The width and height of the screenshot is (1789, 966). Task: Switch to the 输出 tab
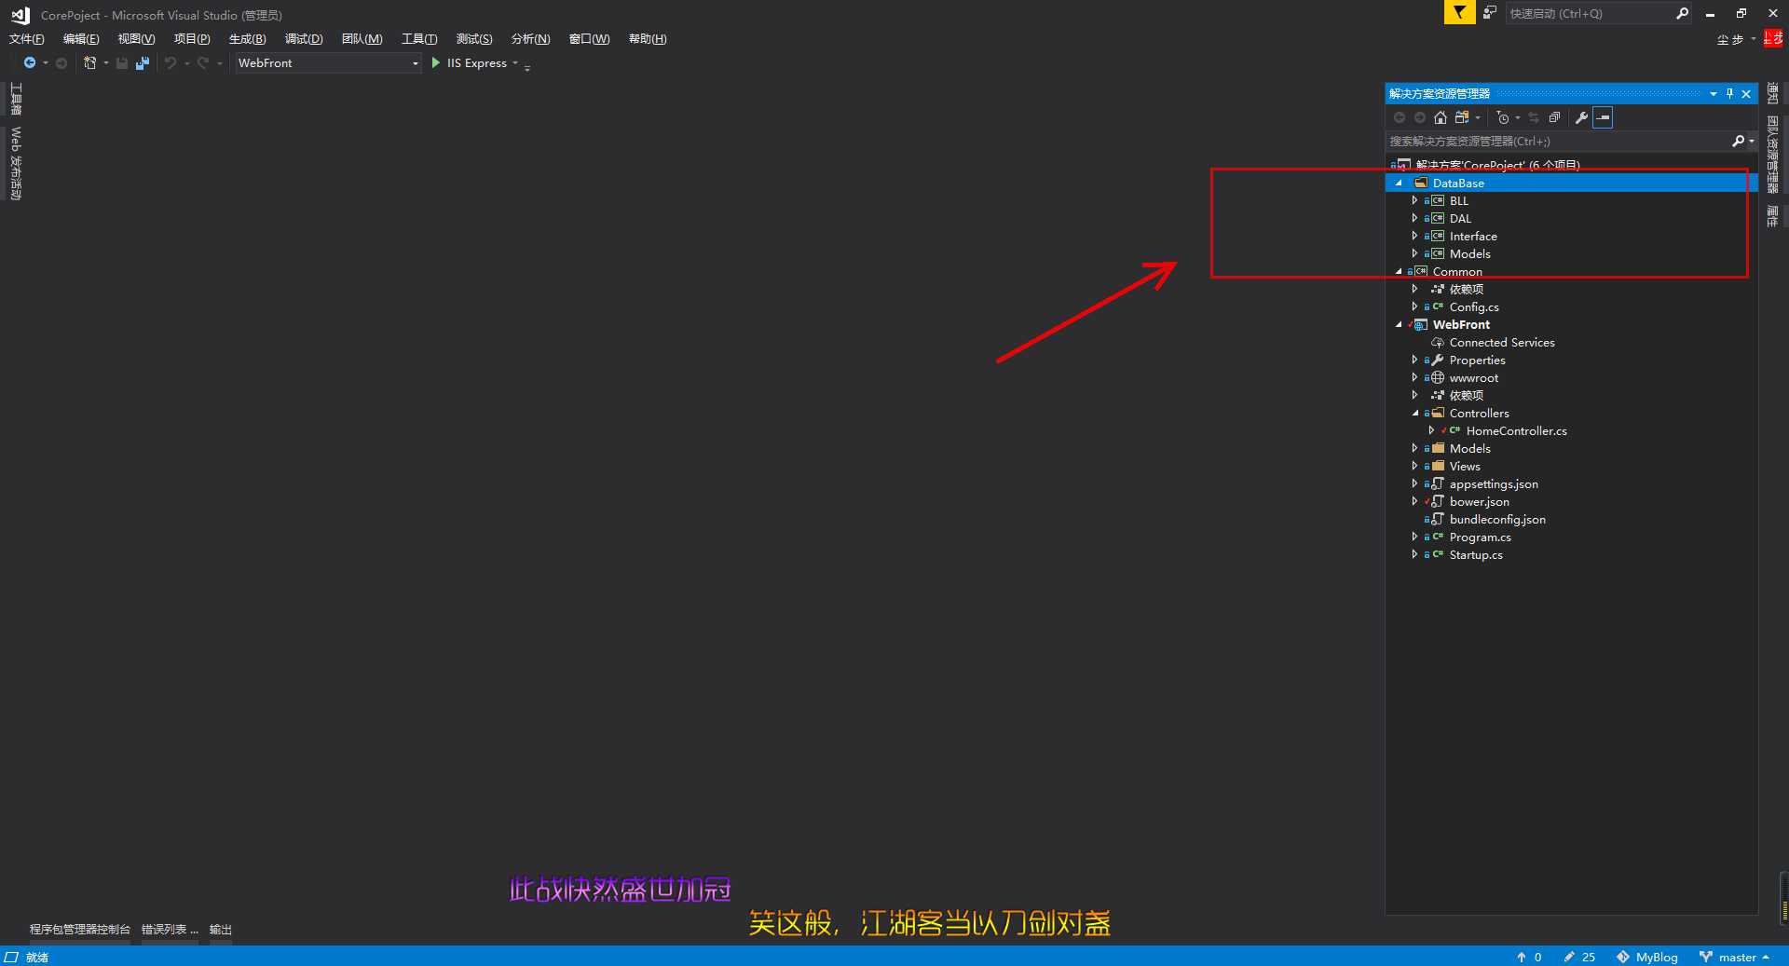pos(221,930)
